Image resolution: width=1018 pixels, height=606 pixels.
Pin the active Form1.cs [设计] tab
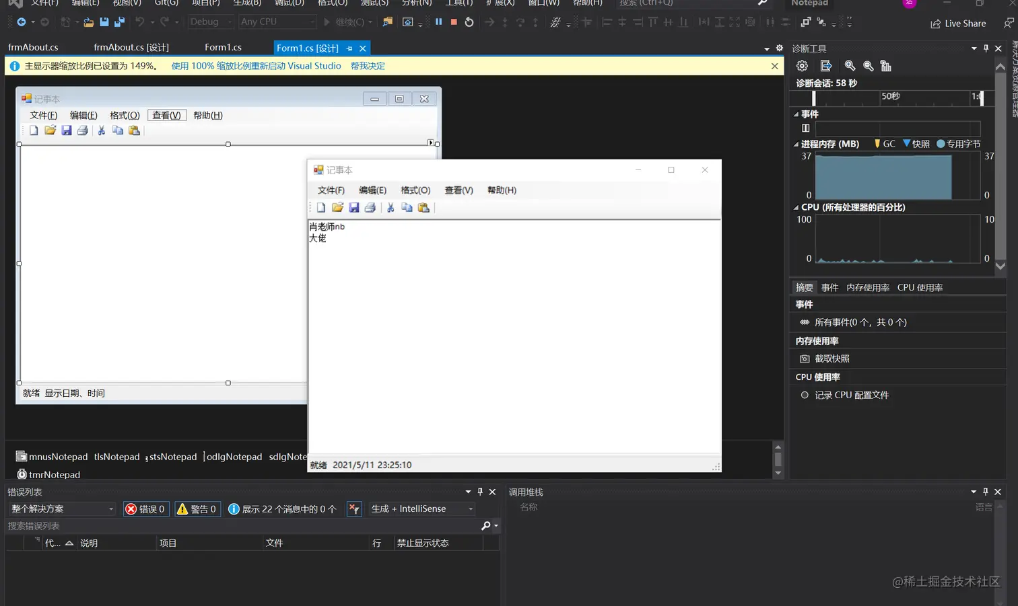(349, 48)
